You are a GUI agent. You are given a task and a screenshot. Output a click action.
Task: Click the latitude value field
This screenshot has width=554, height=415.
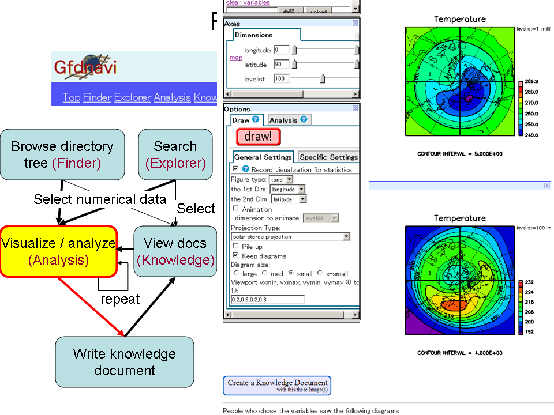tap(282, 64)
